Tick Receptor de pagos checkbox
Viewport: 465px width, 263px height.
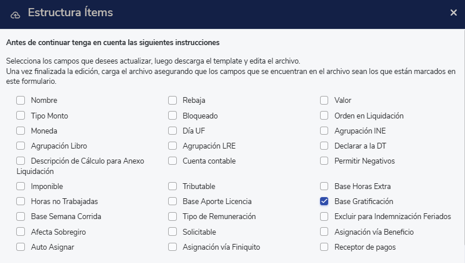point(324,247)
